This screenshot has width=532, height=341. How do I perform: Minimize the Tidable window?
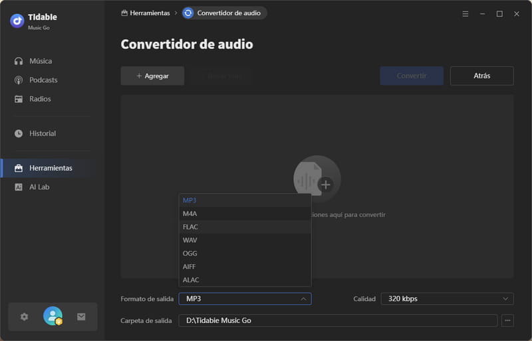pyautogui.click(x=482, y=14)
